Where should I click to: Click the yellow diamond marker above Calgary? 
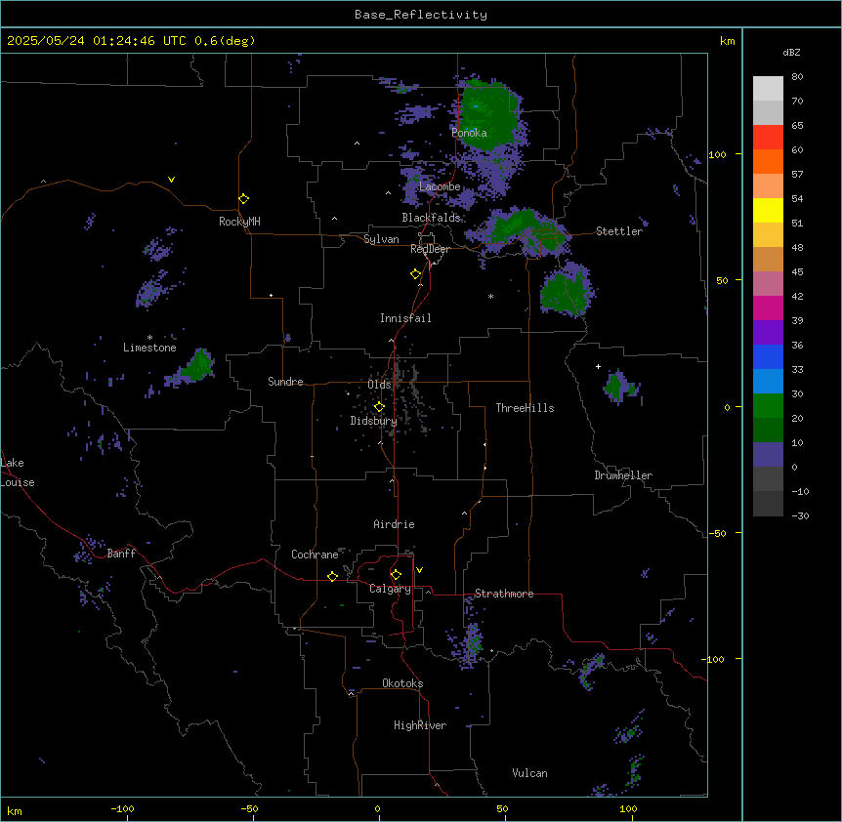pyautogui.click(x=396, y=575)
